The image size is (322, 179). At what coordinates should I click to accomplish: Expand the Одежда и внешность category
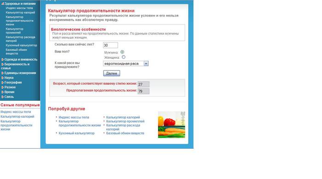point(19,59)
